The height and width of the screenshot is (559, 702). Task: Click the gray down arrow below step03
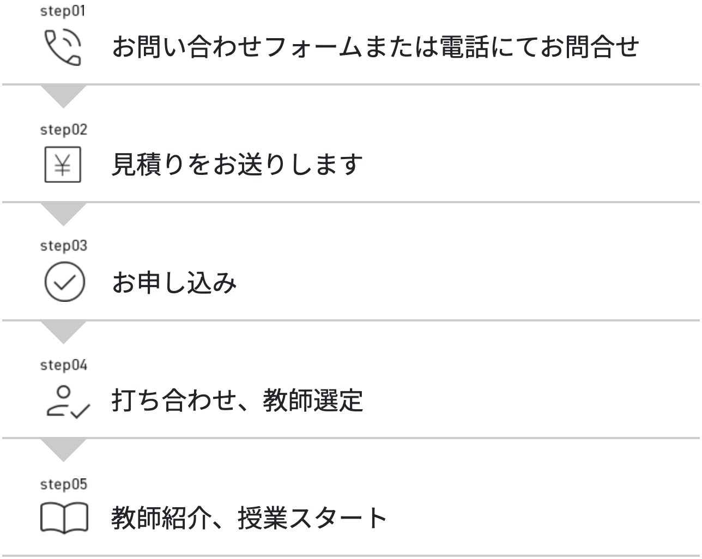[x=63, y=331]
